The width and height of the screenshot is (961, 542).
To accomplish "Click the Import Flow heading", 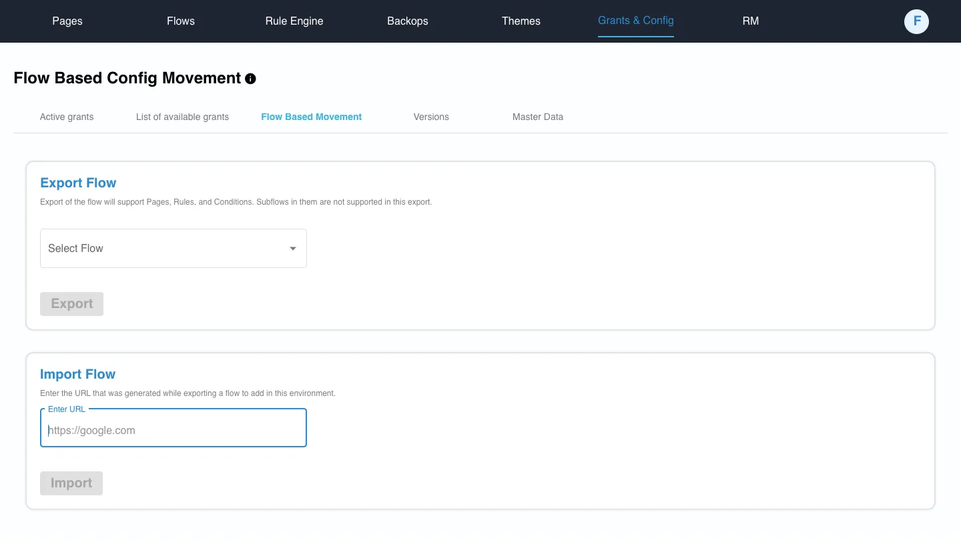I will click(77, 374).
